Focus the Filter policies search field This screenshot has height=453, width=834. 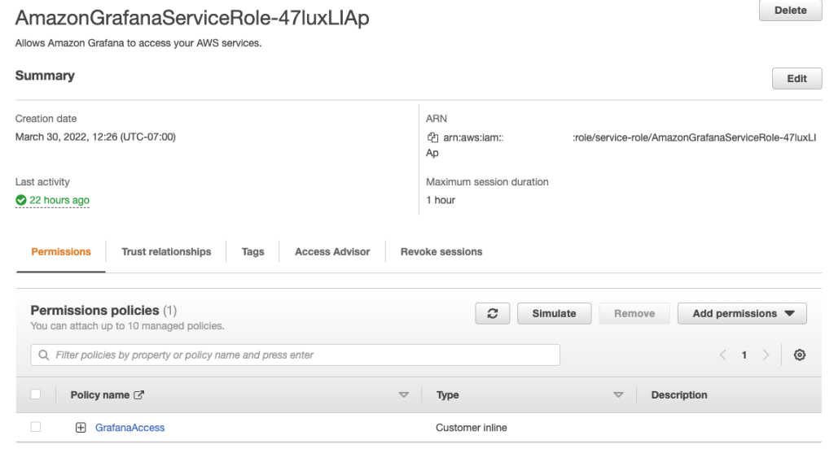coord(295,355)
